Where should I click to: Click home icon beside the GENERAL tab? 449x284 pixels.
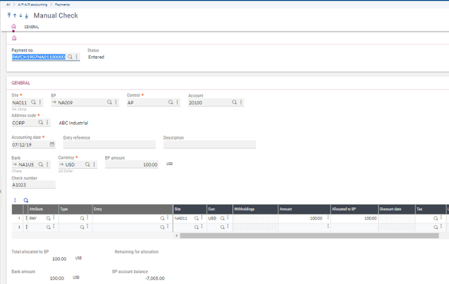[13, 27]
